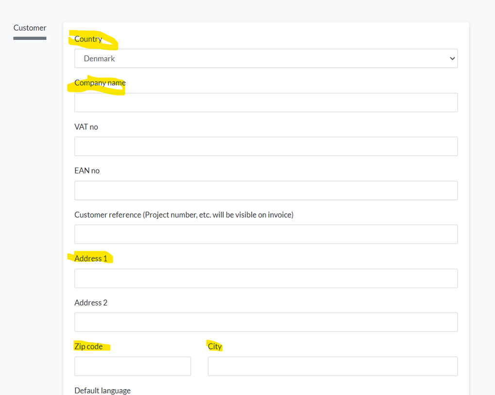Click the highlighted City label

215,346
